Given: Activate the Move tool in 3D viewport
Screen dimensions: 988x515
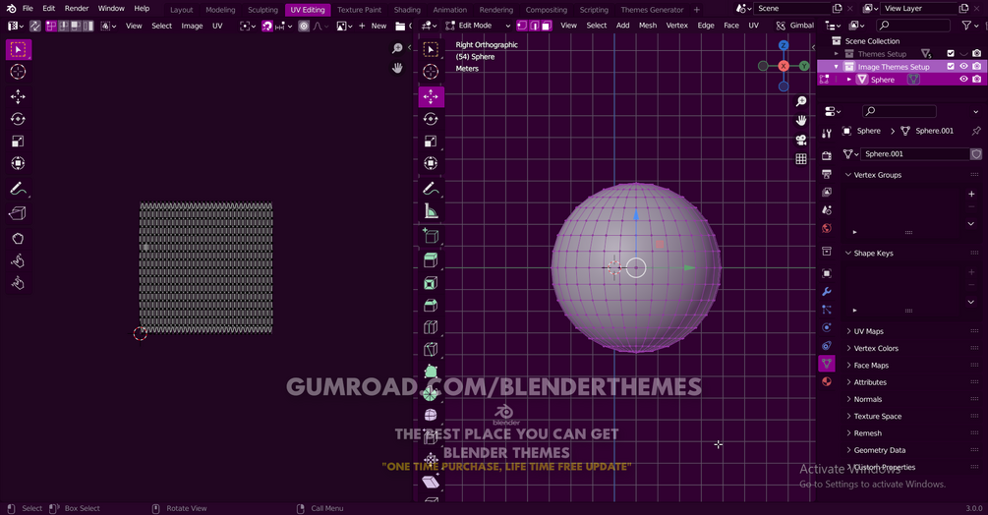Looking at the screenshot, I should 431,96.
